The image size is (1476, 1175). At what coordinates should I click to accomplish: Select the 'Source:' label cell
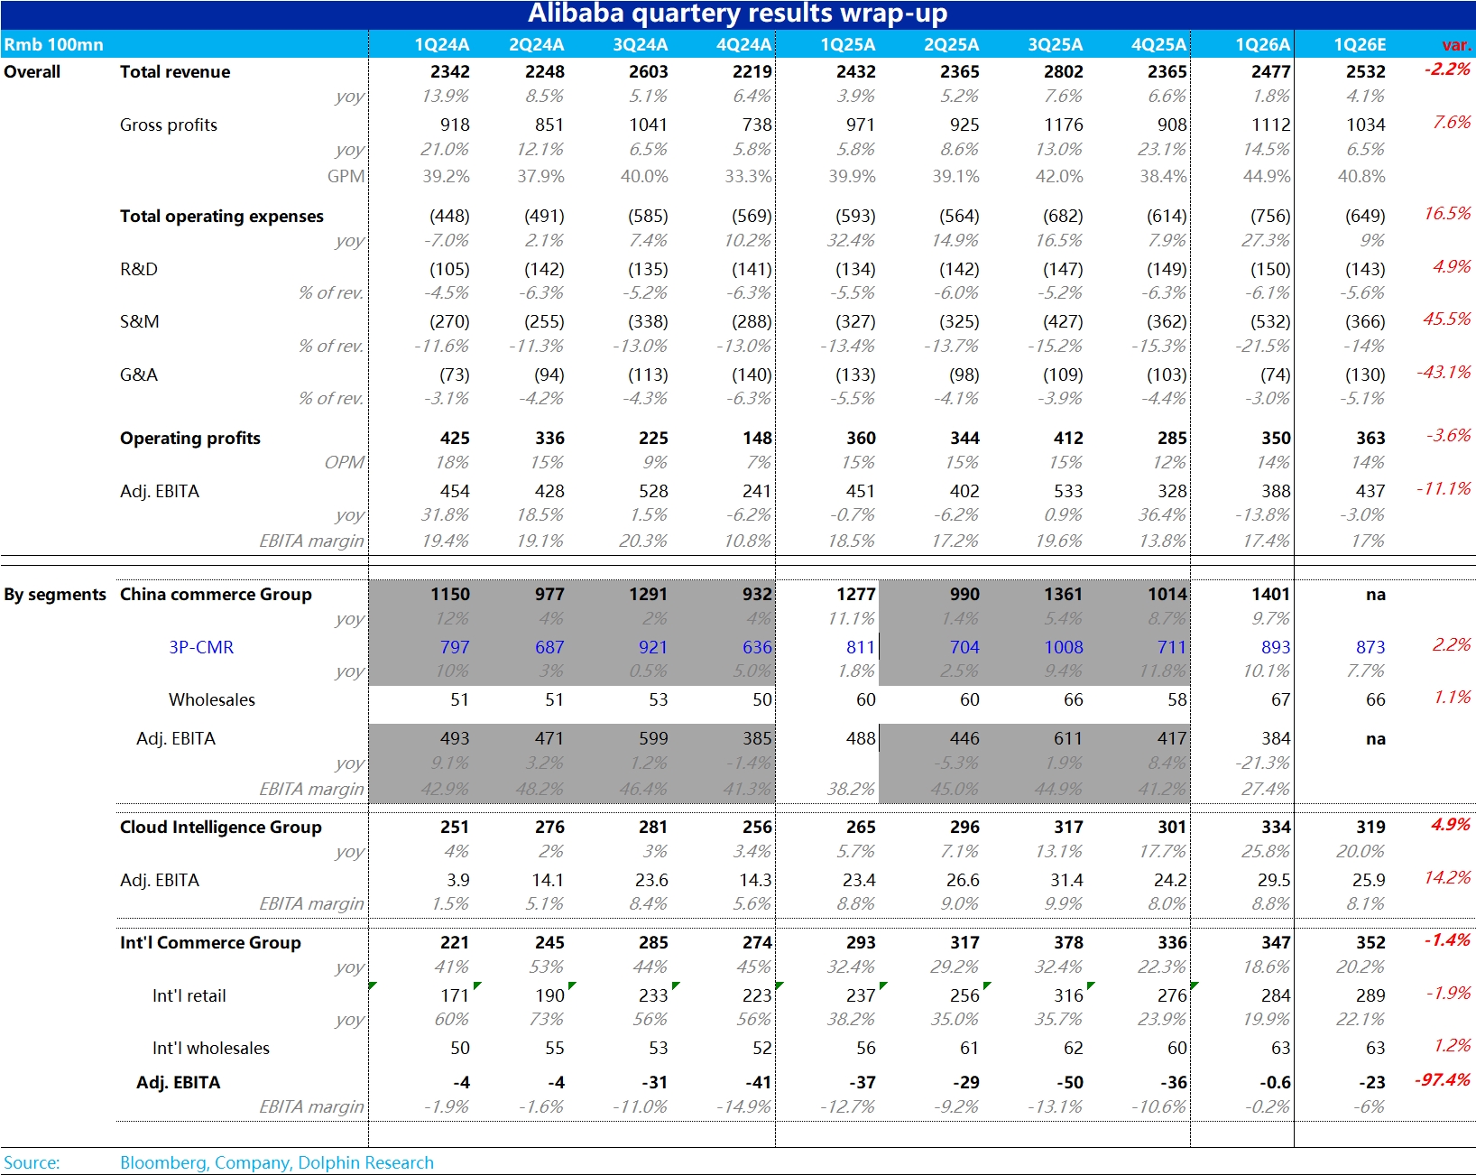click(32, 1162)
